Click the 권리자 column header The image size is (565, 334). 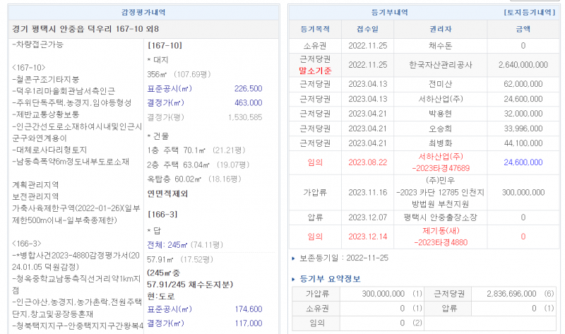click(440, 29)
